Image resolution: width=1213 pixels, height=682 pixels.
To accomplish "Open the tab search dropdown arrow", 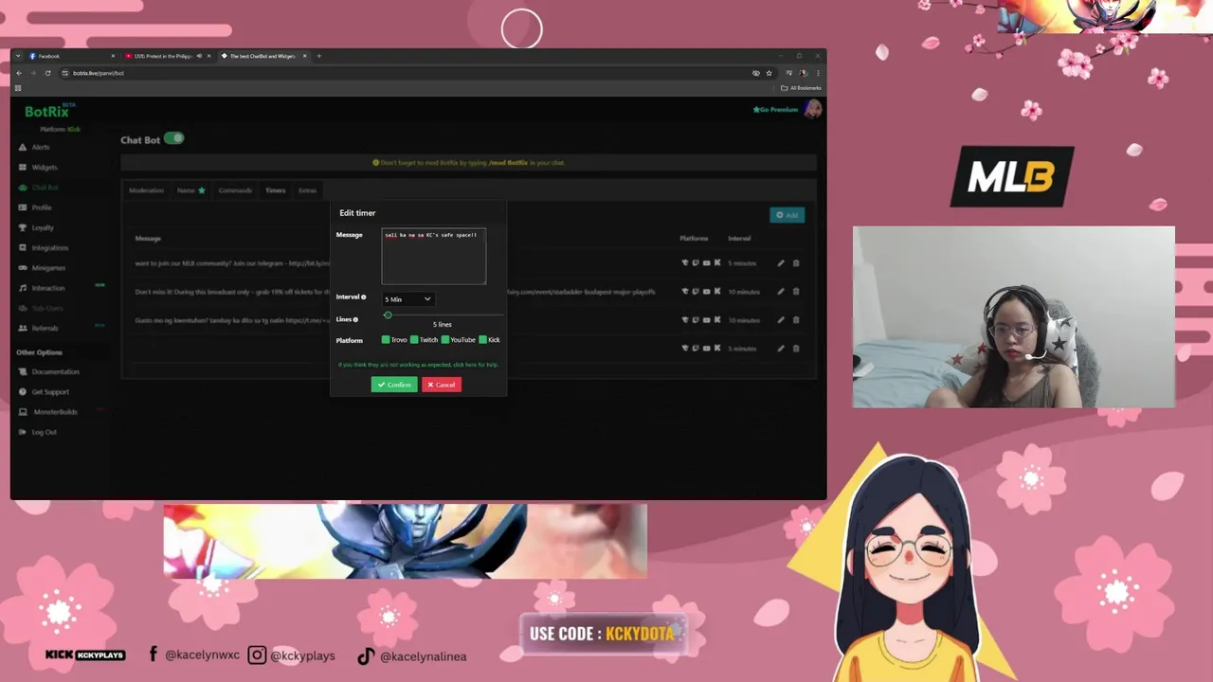I will [18, 56].
